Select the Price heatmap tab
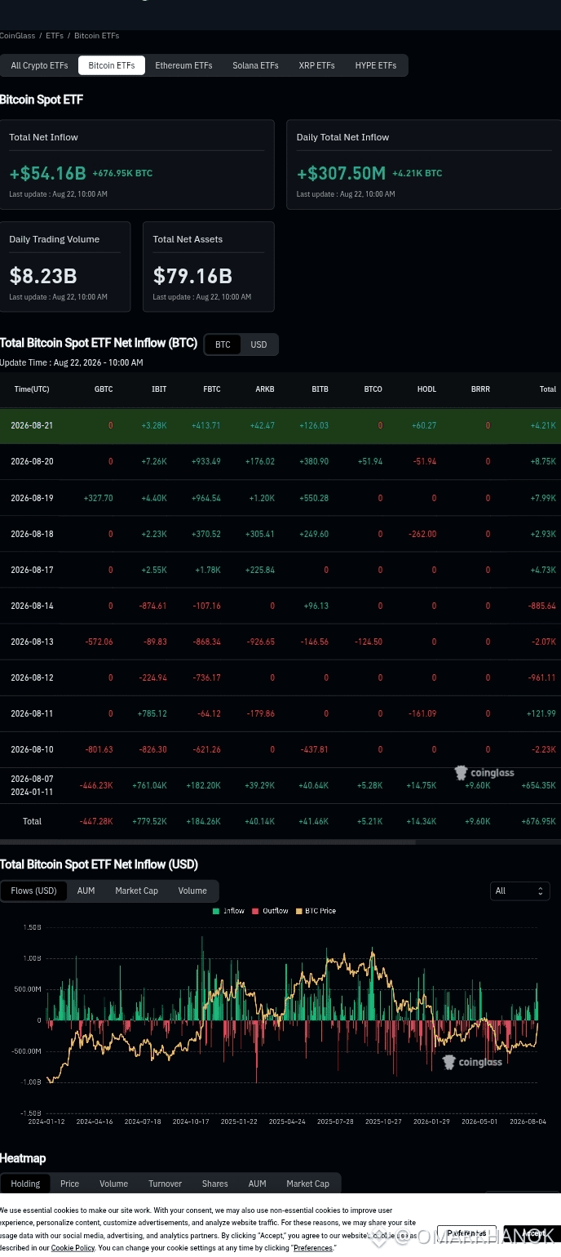Image resolution: width=561 pixels, height=1257 pixels. coord(69,1184)
